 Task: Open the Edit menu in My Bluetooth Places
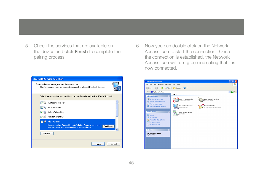pos(151,84)
